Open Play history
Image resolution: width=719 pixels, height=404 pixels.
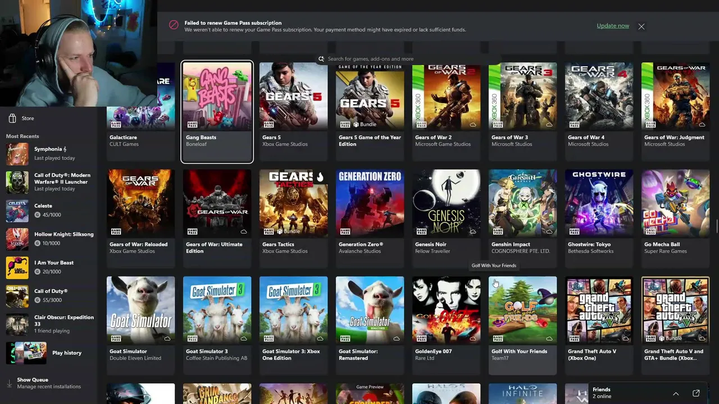click(48, 353)
